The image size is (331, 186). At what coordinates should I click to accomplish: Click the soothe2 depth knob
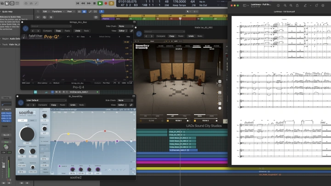click(x=27, y=134)
